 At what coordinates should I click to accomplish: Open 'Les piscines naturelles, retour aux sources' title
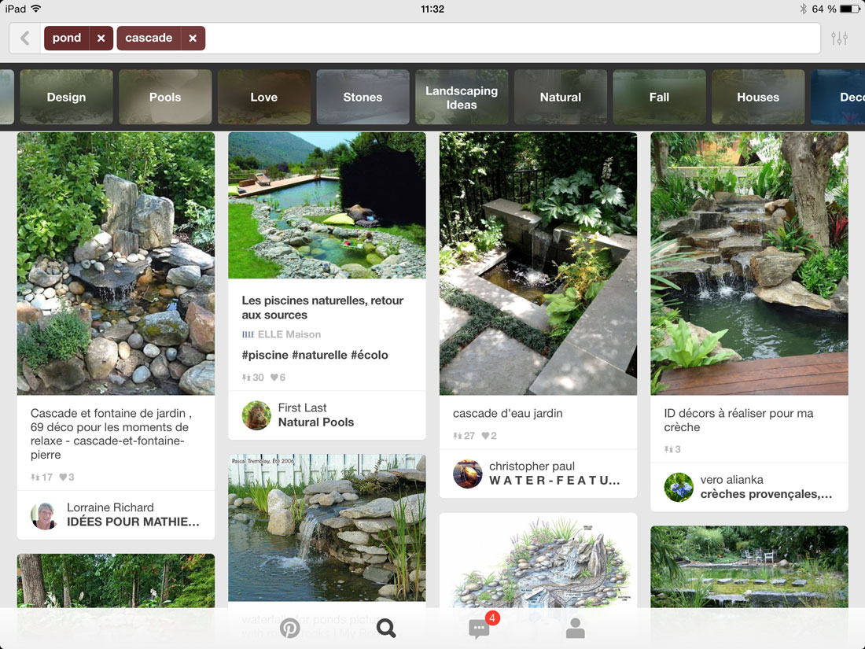point(322,308)
